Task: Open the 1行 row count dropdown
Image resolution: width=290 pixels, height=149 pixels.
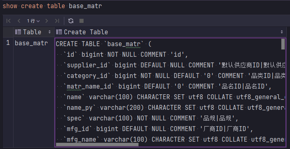Action: click(33, 21)
